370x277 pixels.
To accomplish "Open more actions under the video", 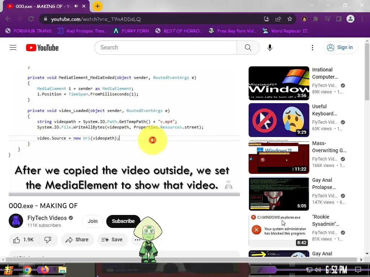I will [x=137, y=240].
